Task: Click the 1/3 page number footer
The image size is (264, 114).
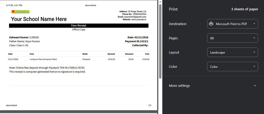Action: pos(150,106)
